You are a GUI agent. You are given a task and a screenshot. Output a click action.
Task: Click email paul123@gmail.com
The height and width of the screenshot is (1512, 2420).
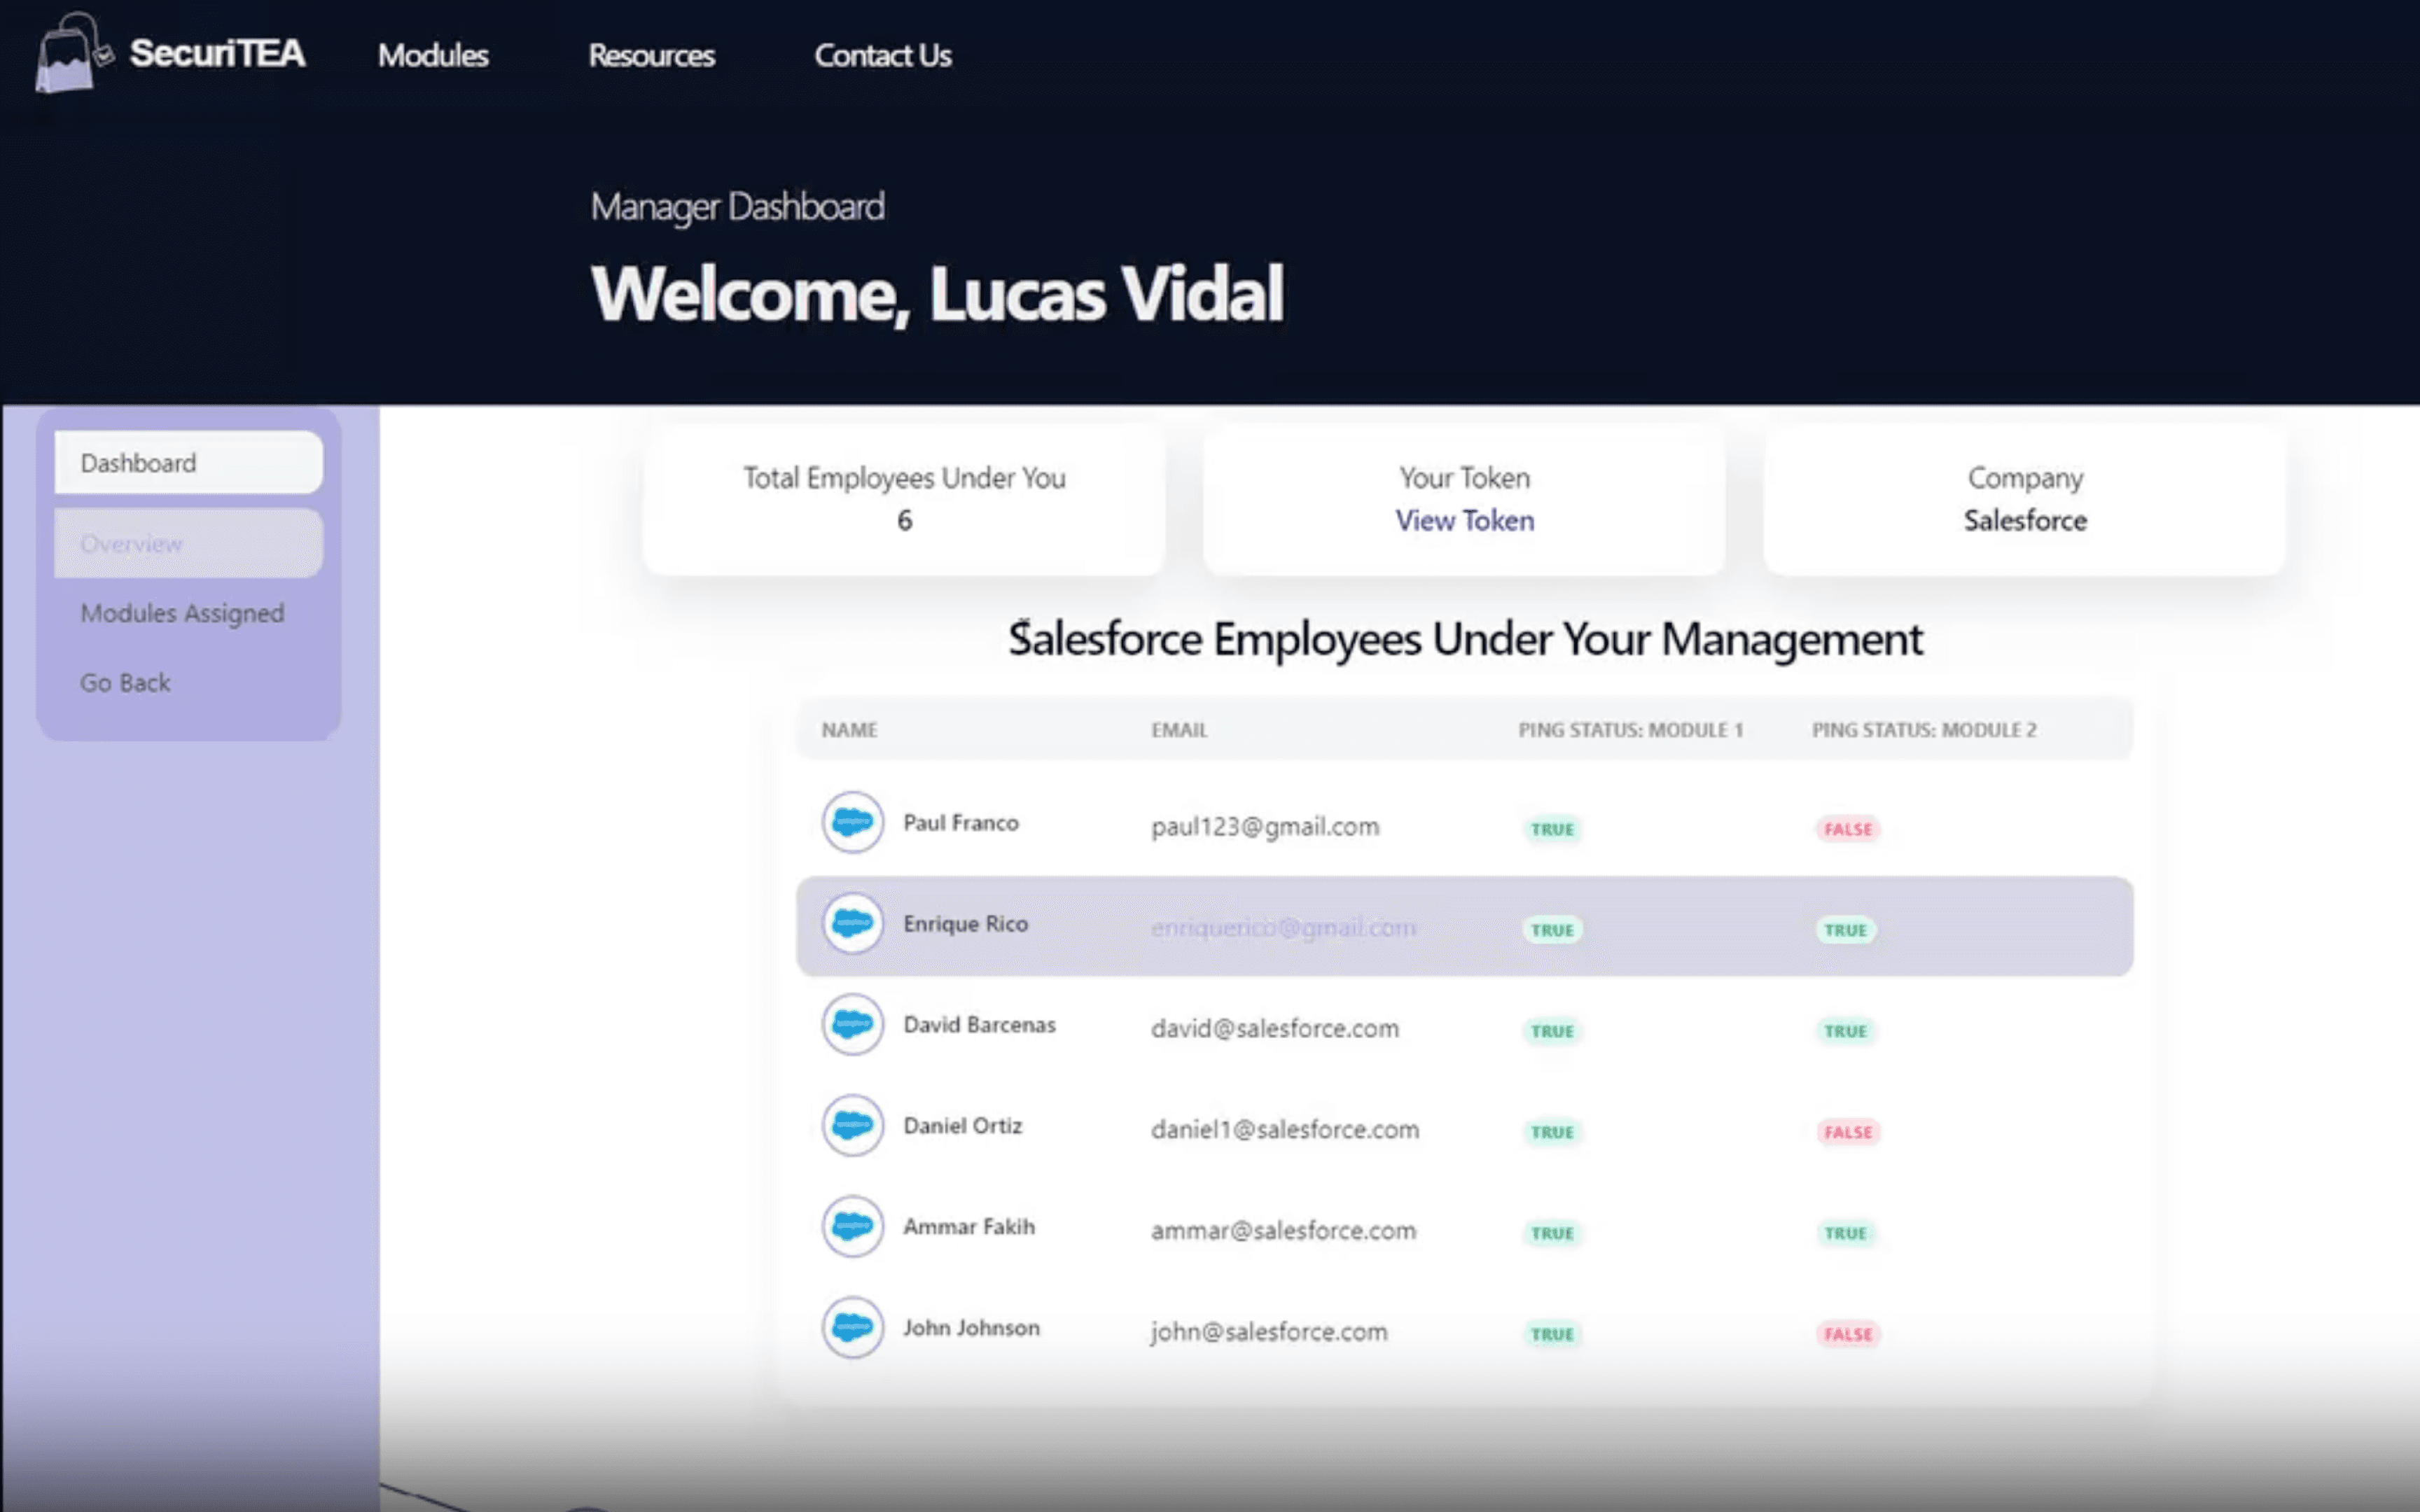point(1265,827)
